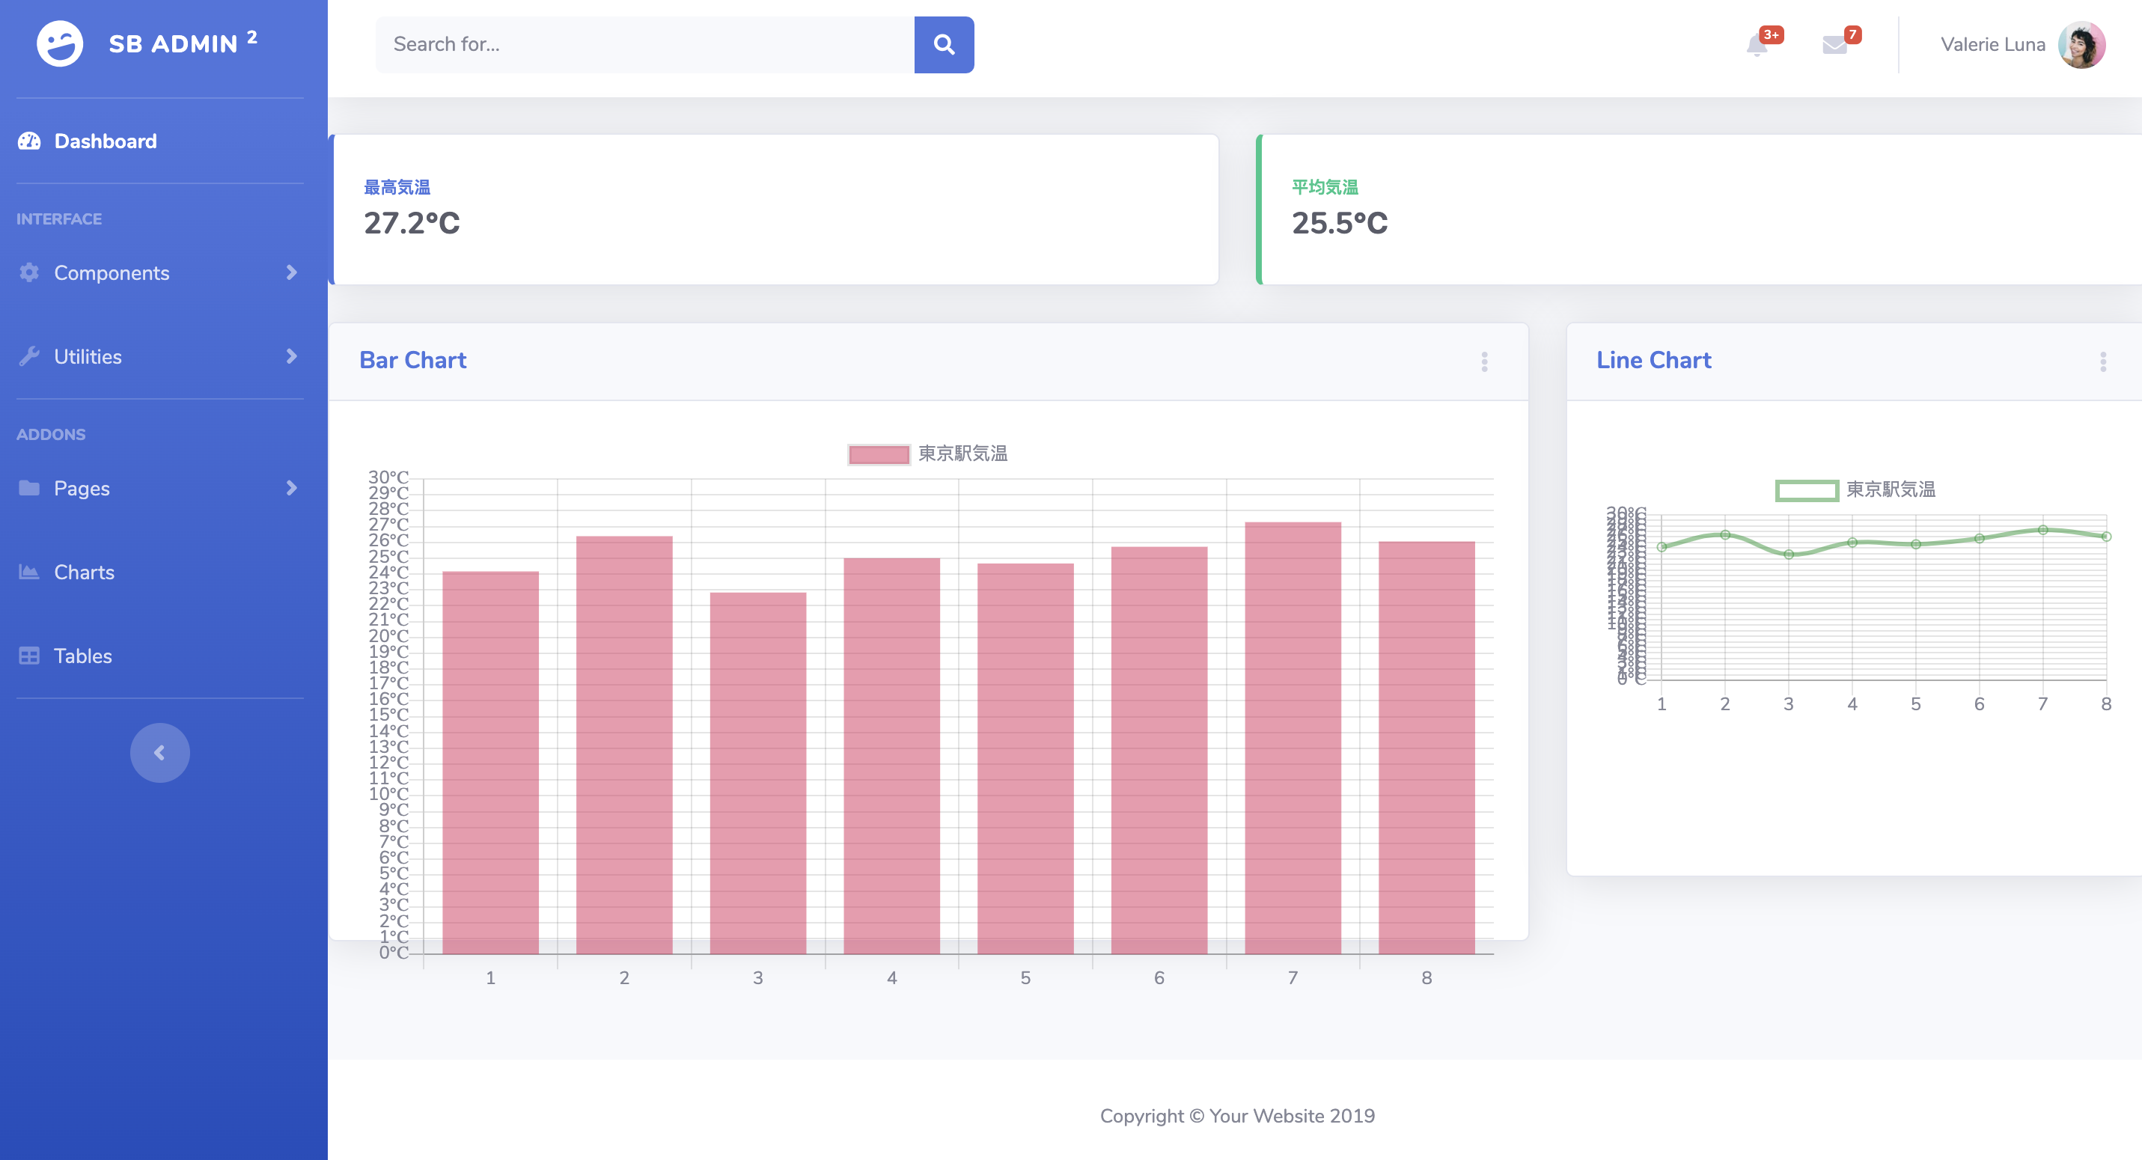This screenshot has height=1160, width=2142.
Task: Expand the Utilities menu chevron
Action: pos(291,356)
